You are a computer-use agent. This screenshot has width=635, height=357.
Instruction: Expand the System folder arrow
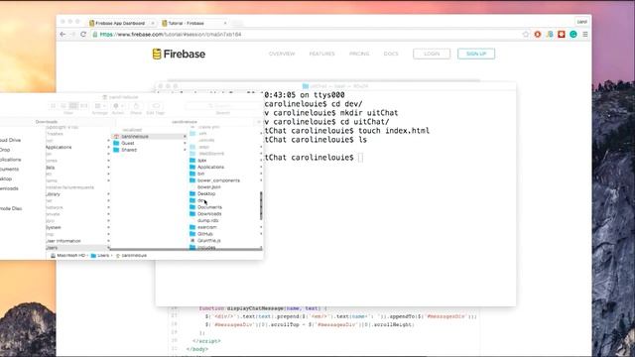click(108, 227)
